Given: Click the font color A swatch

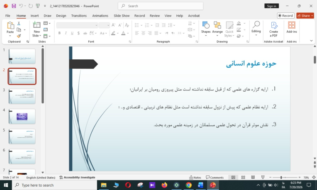Looking at the screenshot, I should point(123,33).
